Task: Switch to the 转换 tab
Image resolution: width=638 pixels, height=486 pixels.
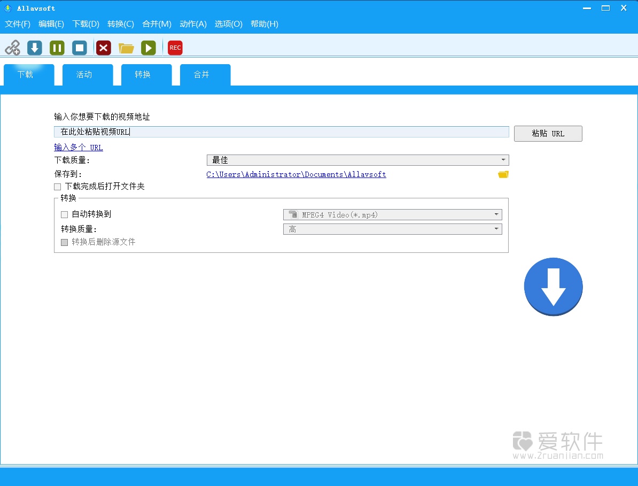Action: coord(146,74)
